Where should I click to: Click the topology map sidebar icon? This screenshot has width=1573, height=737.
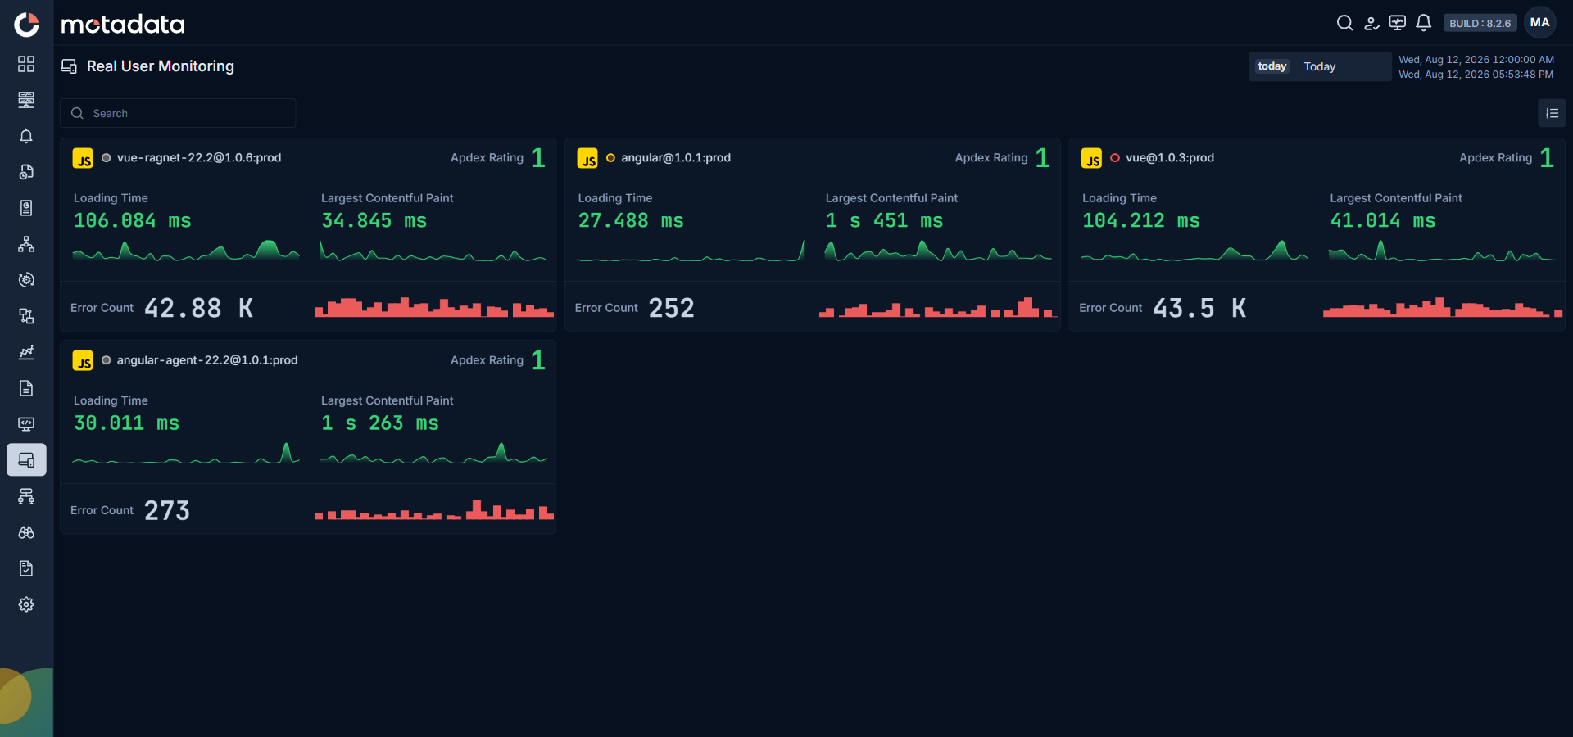click(26, 244)
